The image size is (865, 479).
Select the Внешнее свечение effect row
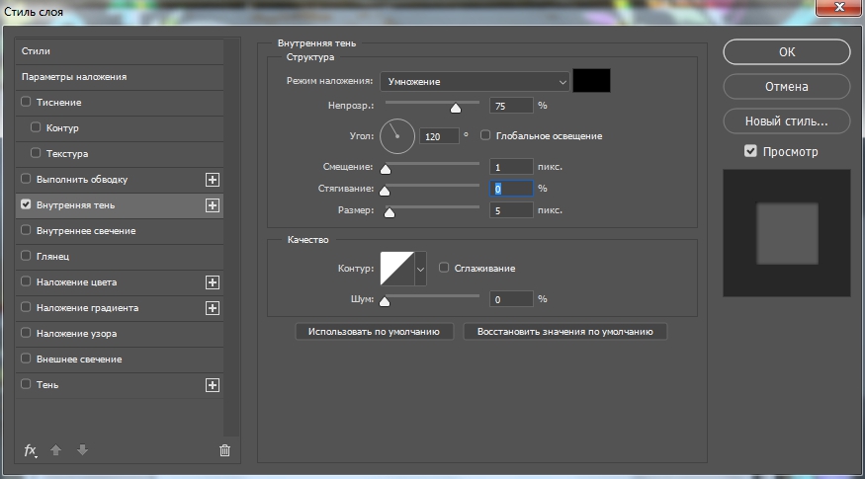point(120,359)
